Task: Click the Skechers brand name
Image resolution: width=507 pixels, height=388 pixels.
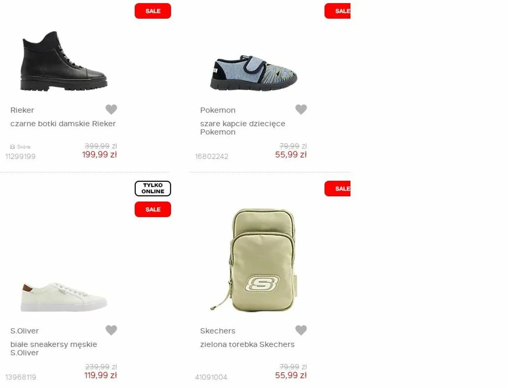Action: coord(218,331)
